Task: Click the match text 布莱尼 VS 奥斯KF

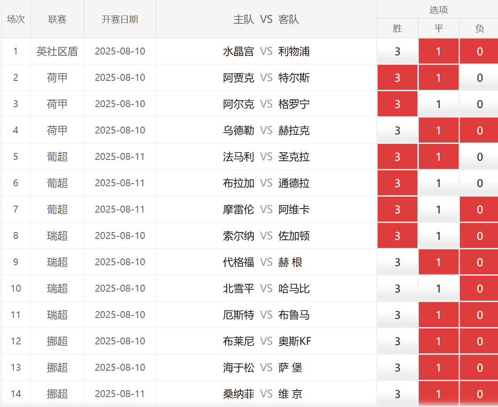Action: (x=267, y=341)
